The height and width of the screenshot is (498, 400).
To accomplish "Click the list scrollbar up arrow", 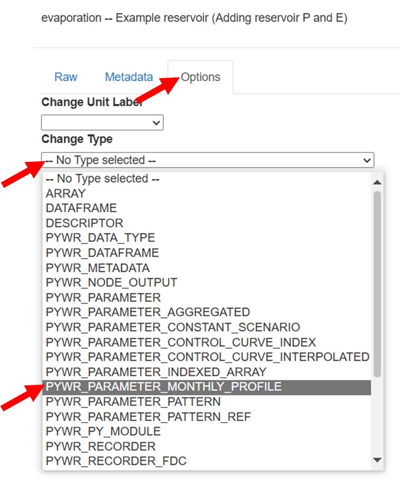I will [377, 182].
